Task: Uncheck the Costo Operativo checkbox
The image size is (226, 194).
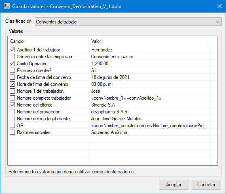Action: click(12, 64)
